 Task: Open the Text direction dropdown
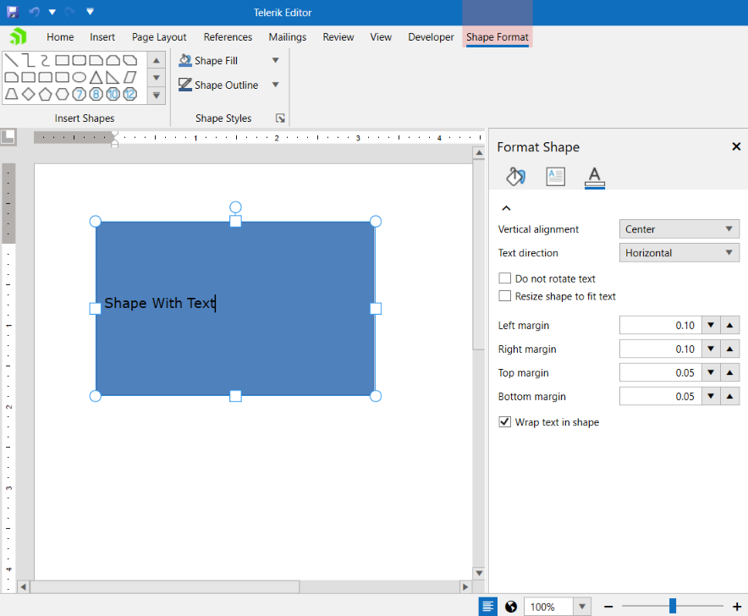(679, 252)
